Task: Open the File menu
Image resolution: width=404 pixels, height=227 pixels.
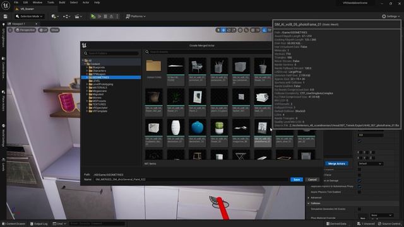Action: (x=16, y=3)
